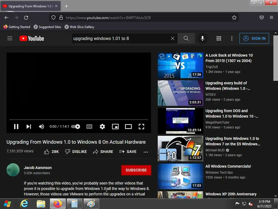Click the red SUBSCRIBE button
Viewport: 278px width, 209px height.
pos(136,170)
